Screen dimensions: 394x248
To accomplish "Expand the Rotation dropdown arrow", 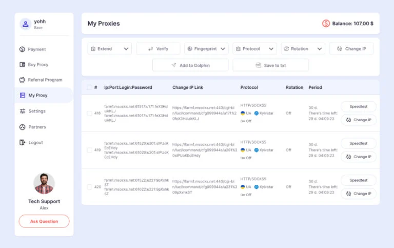I will tap(320, 49).
